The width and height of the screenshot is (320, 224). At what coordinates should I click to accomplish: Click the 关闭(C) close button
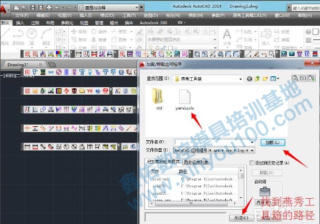[241, 218]
